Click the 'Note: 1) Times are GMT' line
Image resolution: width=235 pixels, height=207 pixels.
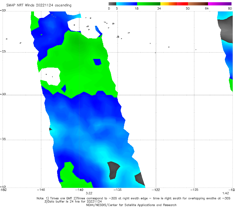pos(133,198)
